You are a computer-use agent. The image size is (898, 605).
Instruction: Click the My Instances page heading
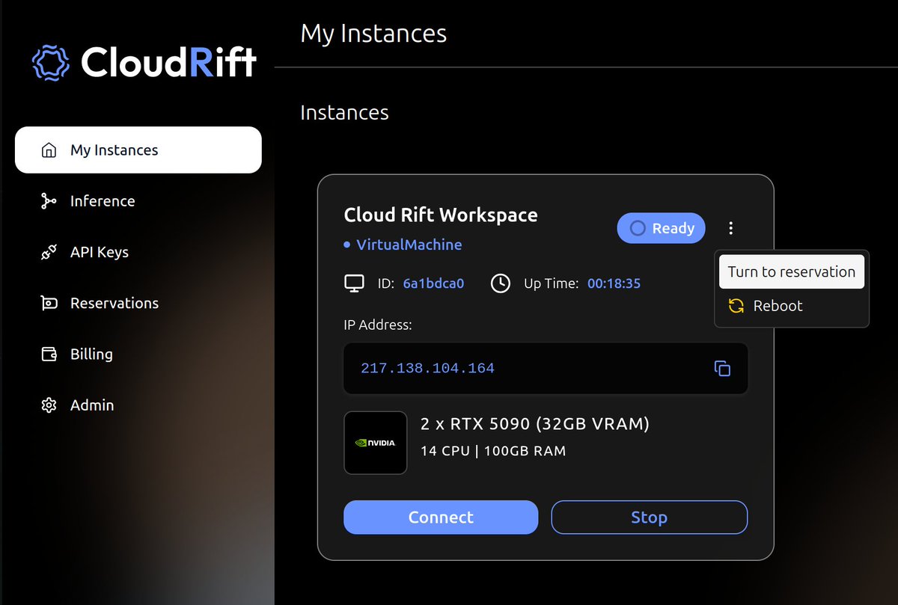pos(373,34)
